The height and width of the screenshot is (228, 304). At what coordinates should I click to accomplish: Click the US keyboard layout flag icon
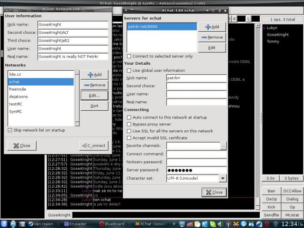click(x=190, y=224)
